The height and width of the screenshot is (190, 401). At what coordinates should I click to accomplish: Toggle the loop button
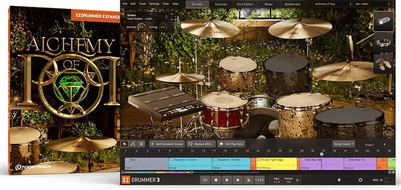click(205, 180)
